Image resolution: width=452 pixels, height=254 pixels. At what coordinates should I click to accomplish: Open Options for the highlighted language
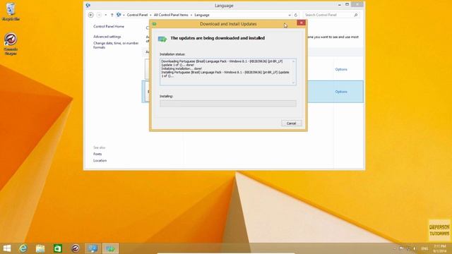[341, 92]
